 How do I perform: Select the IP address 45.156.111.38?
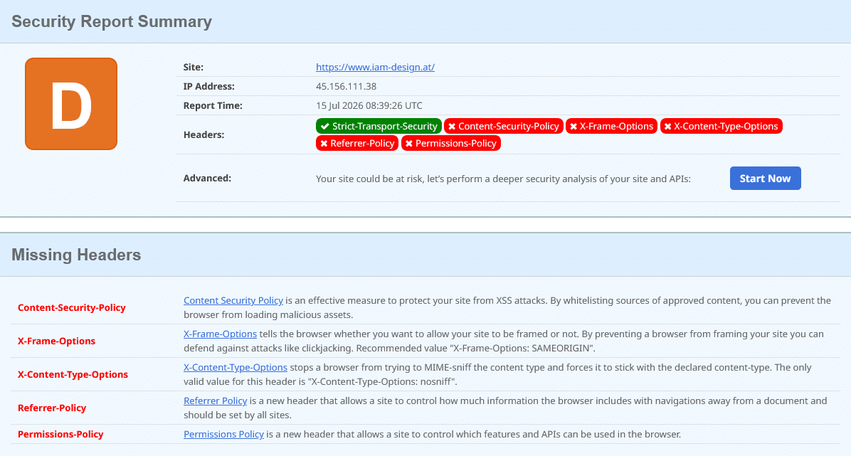[347, 86]
